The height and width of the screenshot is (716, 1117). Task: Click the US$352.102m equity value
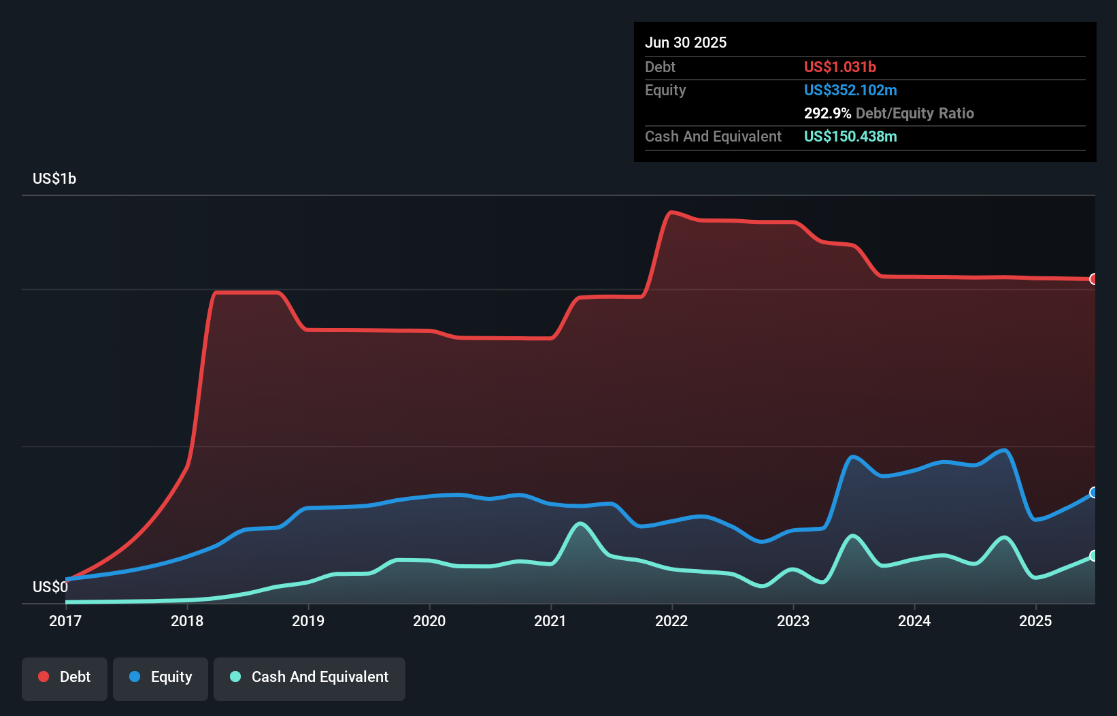(850, 90)
